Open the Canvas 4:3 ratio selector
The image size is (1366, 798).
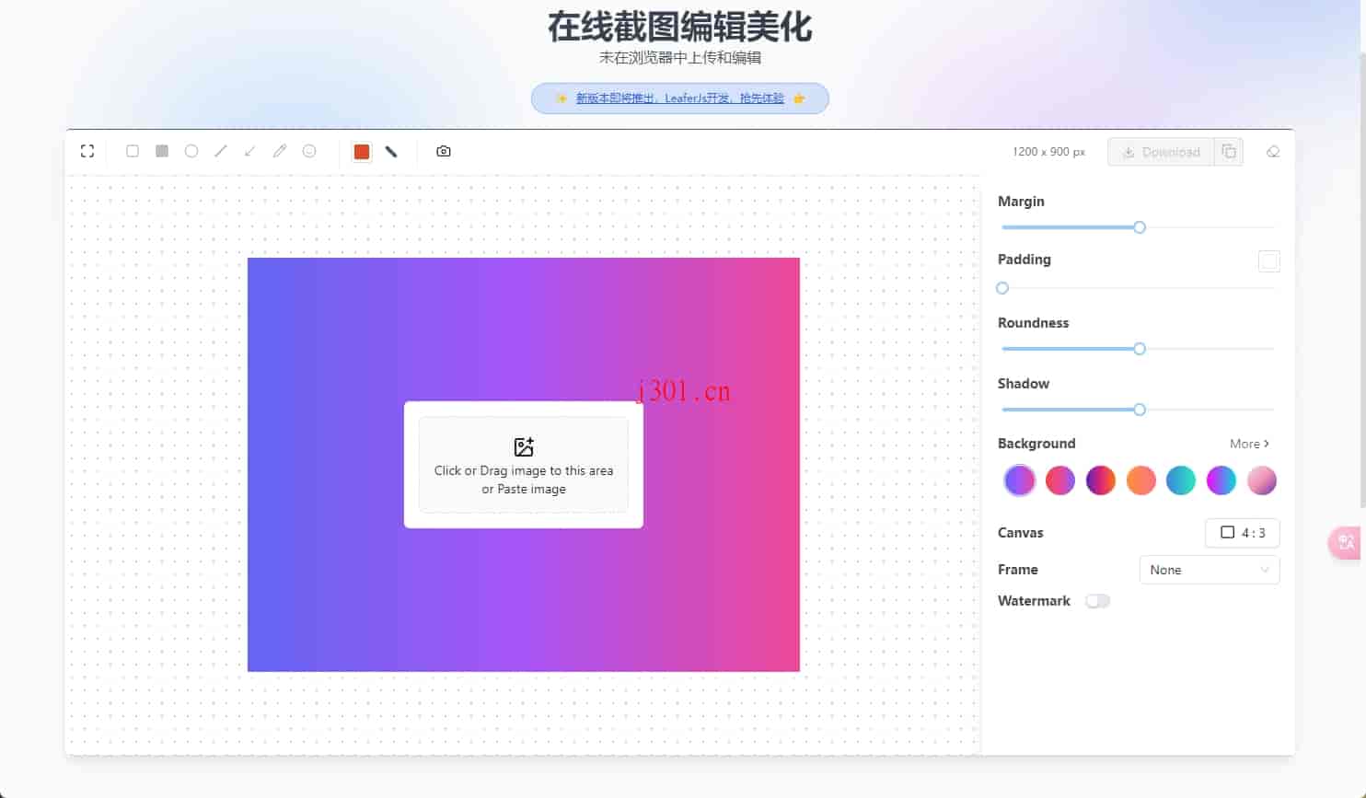click(1242, 533)
